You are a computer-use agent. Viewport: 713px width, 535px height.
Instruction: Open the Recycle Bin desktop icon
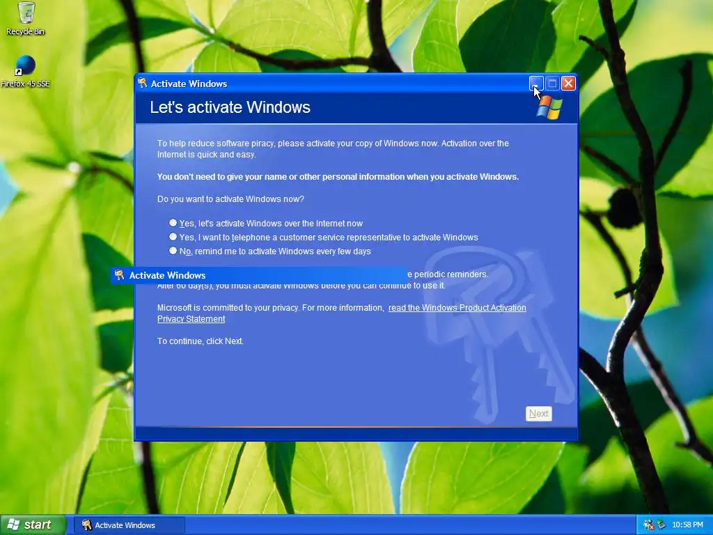[26, 18]
